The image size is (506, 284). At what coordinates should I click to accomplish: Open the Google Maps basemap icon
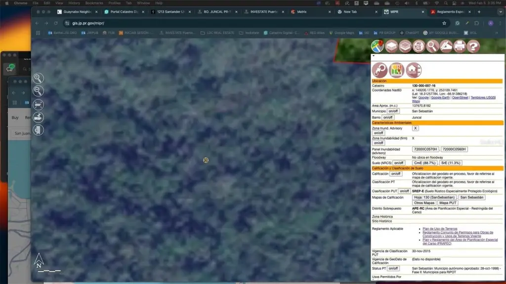tap(378, 46)
